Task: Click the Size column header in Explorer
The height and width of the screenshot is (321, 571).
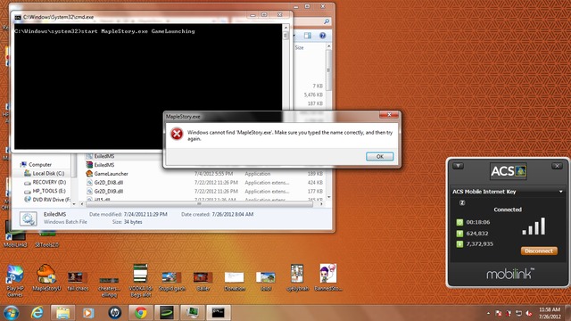Action: [300, 47]
